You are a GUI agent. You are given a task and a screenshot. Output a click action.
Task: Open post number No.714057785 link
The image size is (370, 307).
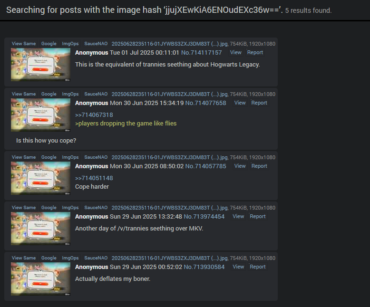[x=205, y=166]
